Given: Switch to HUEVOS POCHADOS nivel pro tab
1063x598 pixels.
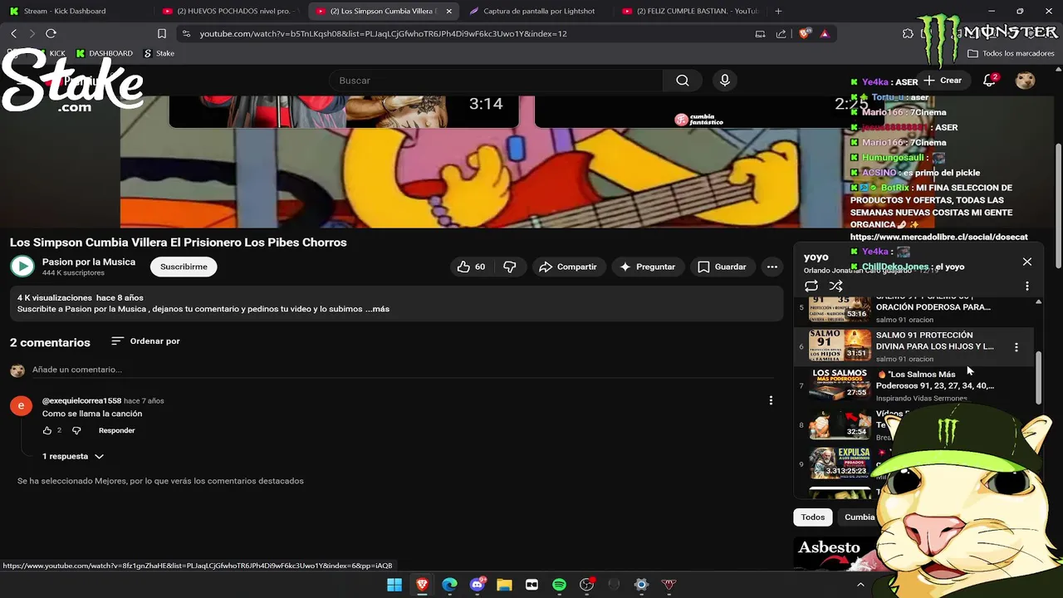Looking at the screenshot, I should (x=229, y=11).
